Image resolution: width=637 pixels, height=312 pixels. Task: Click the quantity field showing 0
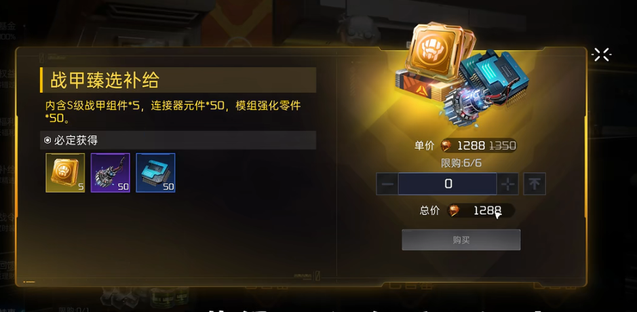pos(447,184)
